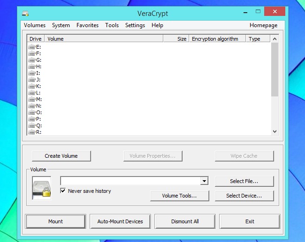Screen dimensions: 305x242
Task: Open the Volumes menu
Action: (35, 25)
